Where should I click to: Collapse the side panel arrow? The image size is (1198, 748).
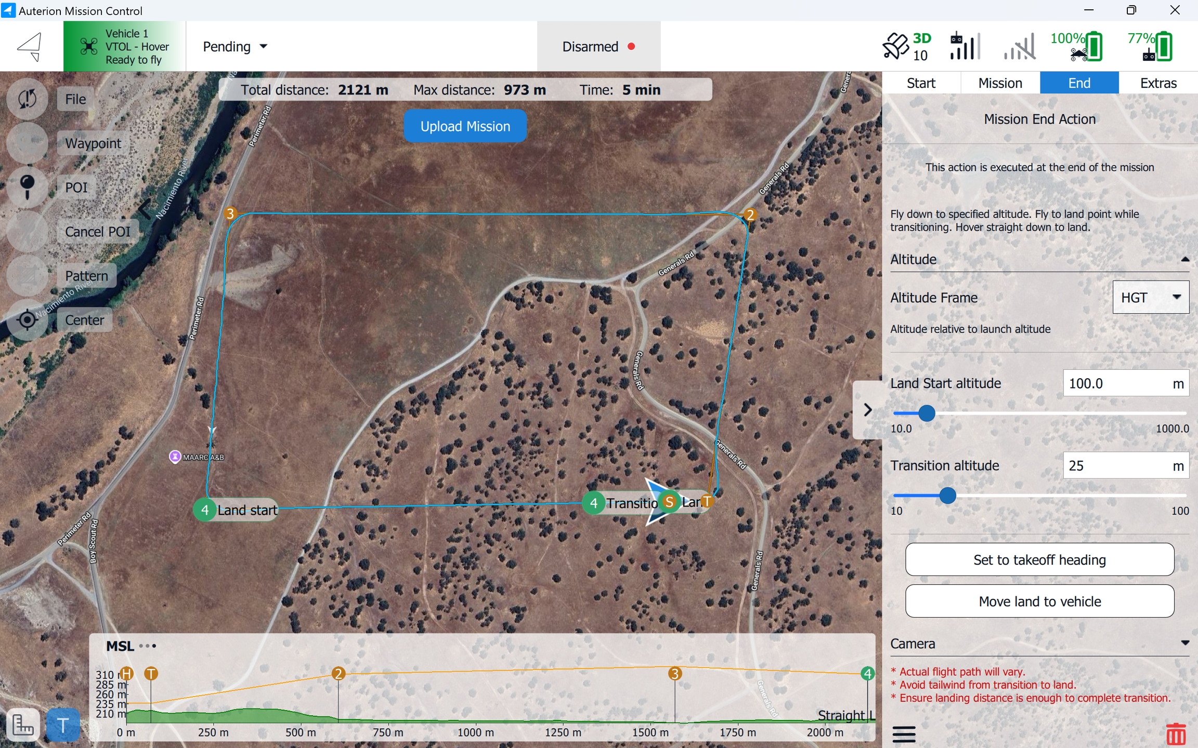click(x=867, y=410)
